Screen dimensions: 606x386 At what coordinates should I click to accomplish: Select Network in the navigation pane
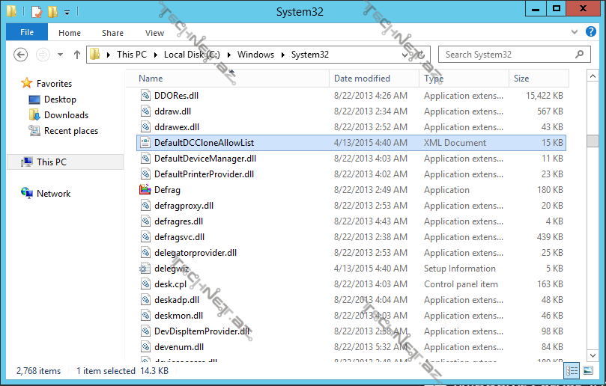pos(53,194)
